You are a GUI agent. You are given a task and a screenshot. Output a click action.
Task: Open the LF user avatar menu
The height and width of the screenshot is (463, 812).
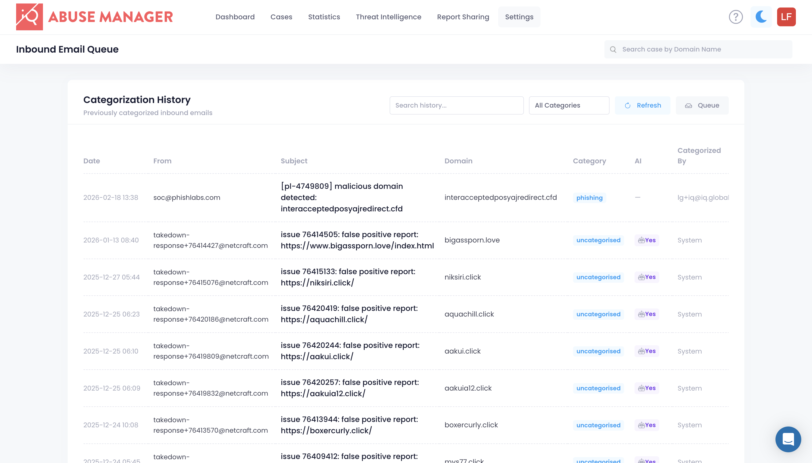(786, 17)
